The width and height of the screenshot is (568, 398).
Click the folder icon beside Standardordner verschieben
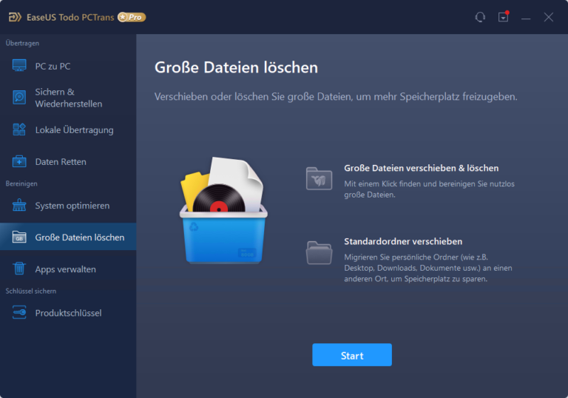(319, 253)
